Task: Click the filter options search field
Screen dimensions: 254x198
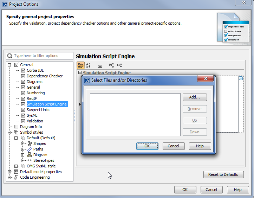Action: click(40, 56)
